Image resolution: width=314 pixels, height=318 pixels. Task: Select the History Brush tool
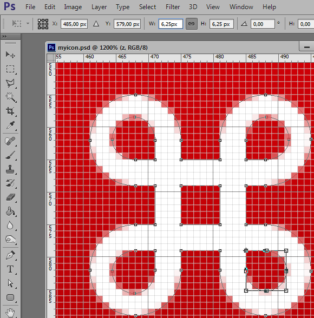(x=10, y=183)
